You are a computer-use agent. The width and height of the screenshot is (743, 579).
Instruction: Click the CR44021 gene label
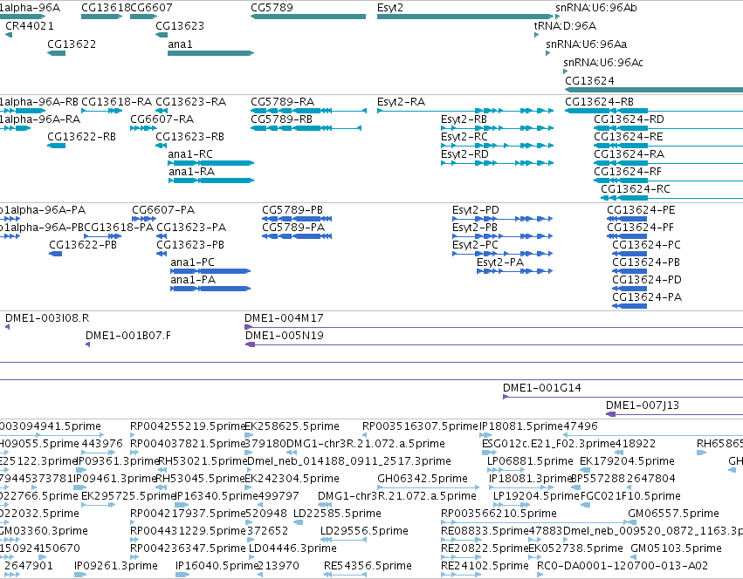point(30,25)
